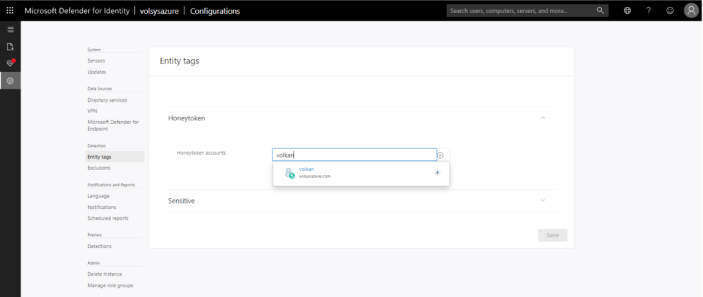Click the add plus icon beside honeytoken field
Image resolution: width=703 pixels, height=297 pixels.
(441, 155)
